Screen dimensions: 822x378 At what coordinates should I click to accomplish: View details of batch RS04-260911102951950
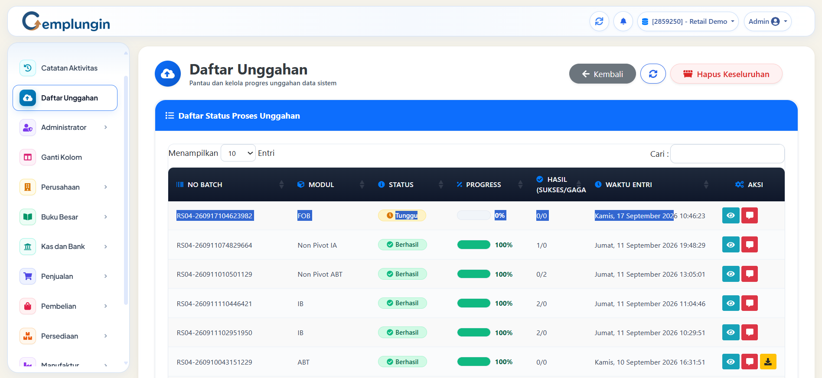(x=731, y=332)
